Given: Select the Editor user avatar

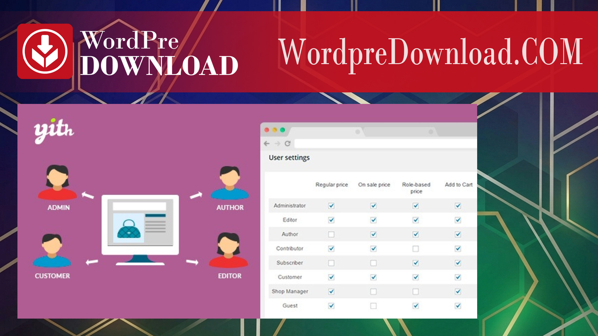Looking at the screenshot, I should tap(229, 250).
